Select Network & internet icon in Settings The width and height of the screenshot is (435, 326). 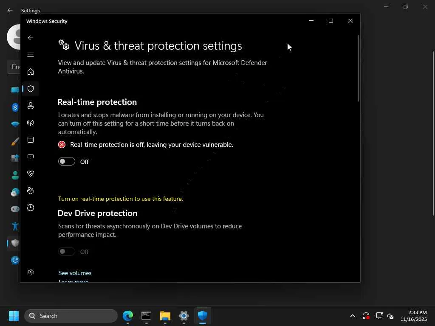[x=15, y=124]
